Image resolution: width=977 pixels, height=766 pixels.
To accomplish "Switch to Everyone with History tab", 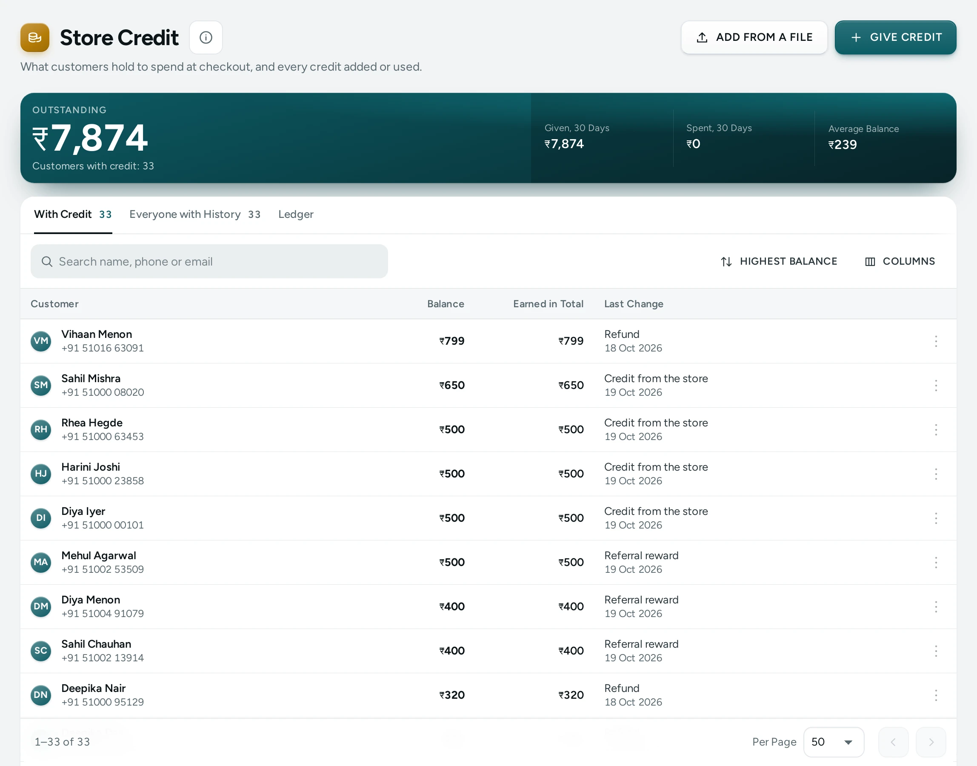I will [x=195, y=214].
